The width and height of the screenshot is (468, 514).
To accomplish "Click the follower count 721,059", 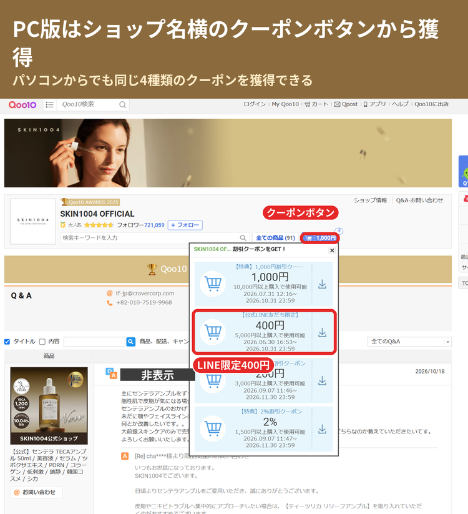I will coord(154,225).
